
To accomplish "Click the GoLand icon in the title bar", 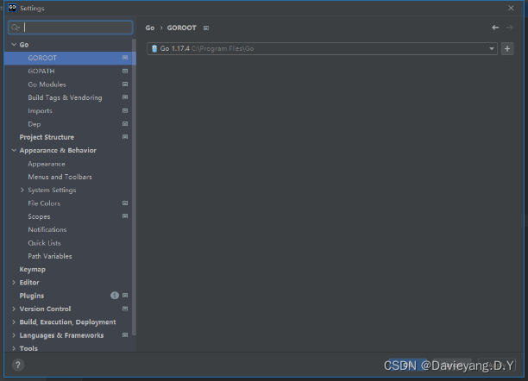I will click(12, 8).
